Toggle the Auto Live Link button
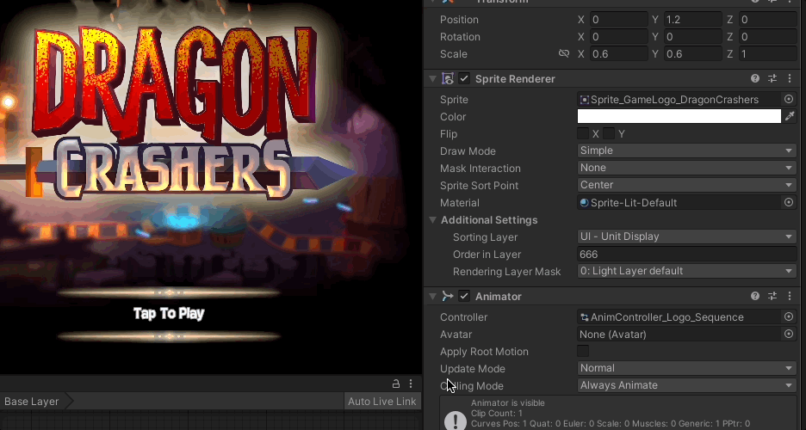Viewport: 806px width, 430px height. pos(382,402)
